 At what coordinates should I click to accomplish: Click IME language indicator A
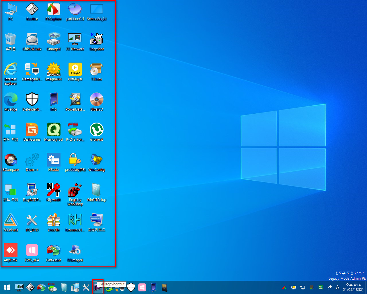(338, 287)
